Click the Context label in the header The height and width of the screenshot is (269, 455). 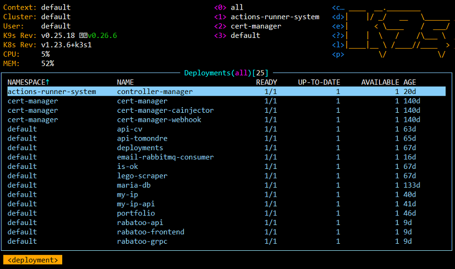click(x=20, y=7)
